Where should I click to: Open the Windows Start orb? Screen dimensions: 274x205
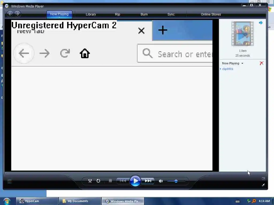(6, 201)
